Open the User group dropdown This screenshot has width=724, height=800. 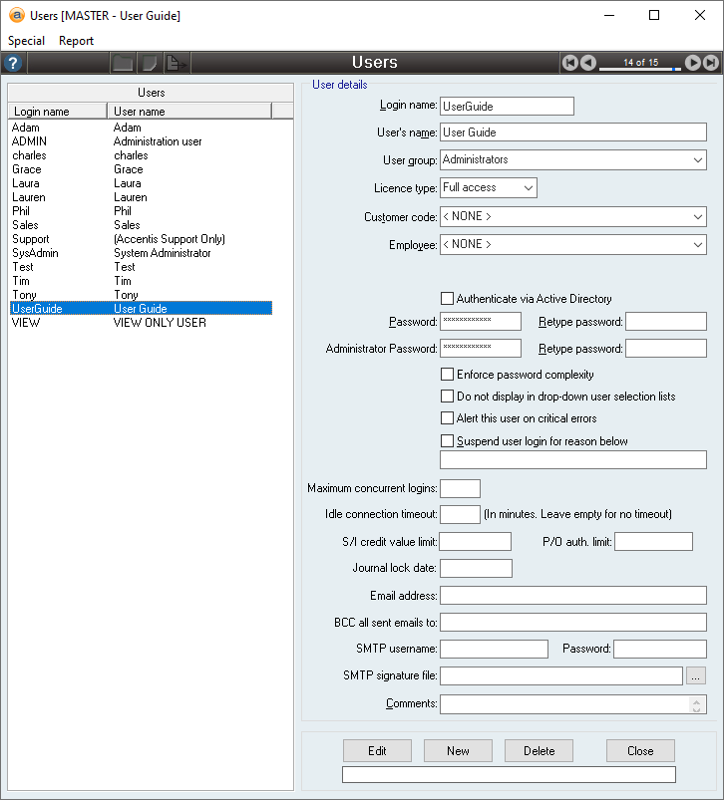pos(697,159)
